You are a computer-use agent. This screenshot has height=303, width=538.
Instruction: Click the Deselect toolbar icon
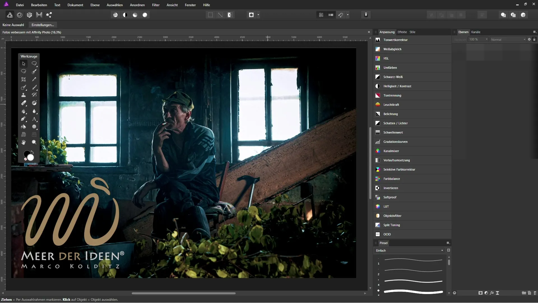(220, 15)
